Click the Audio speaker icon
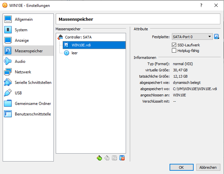 click(x=8, y=62)
